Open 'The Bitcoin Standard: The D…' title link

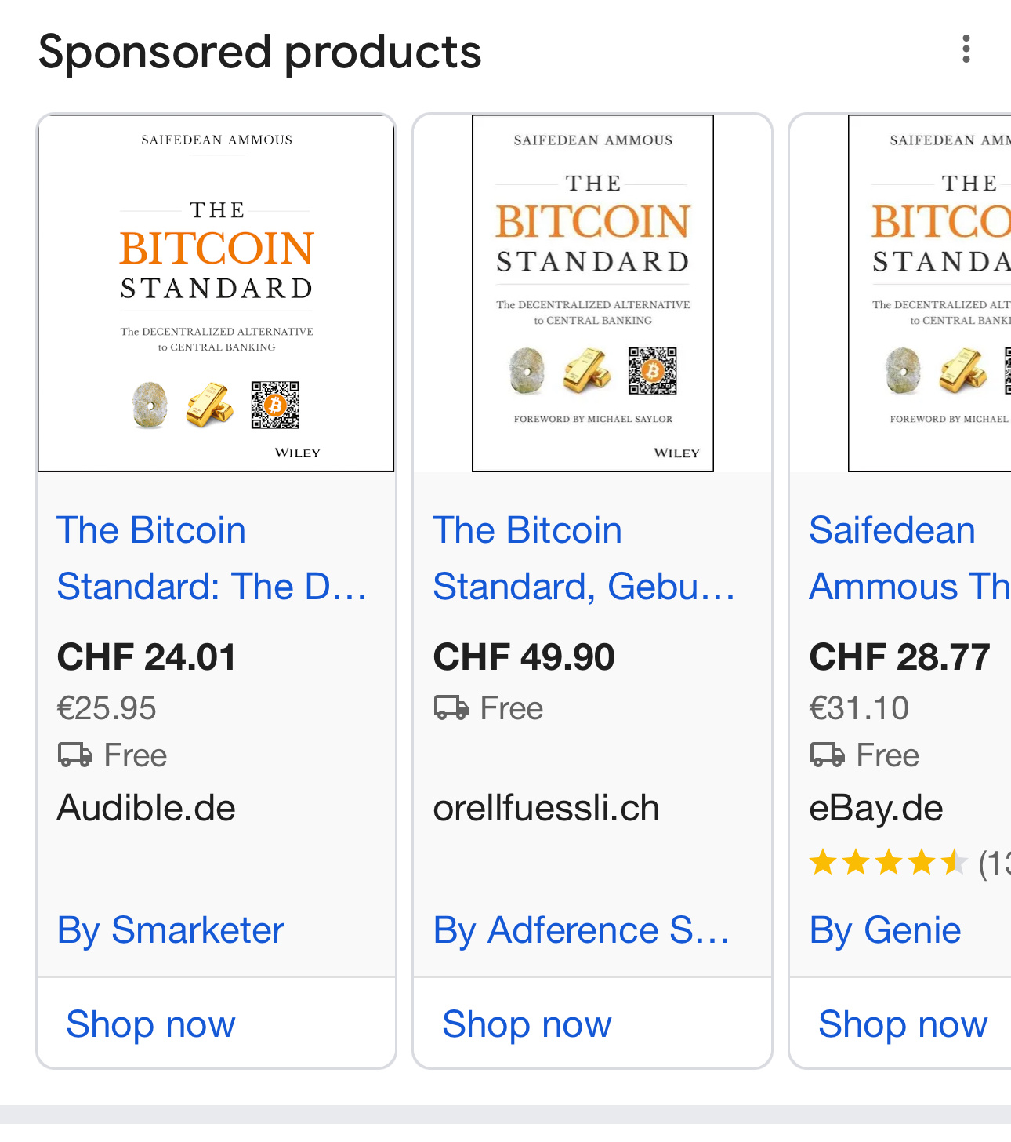(x=212, y=558)
